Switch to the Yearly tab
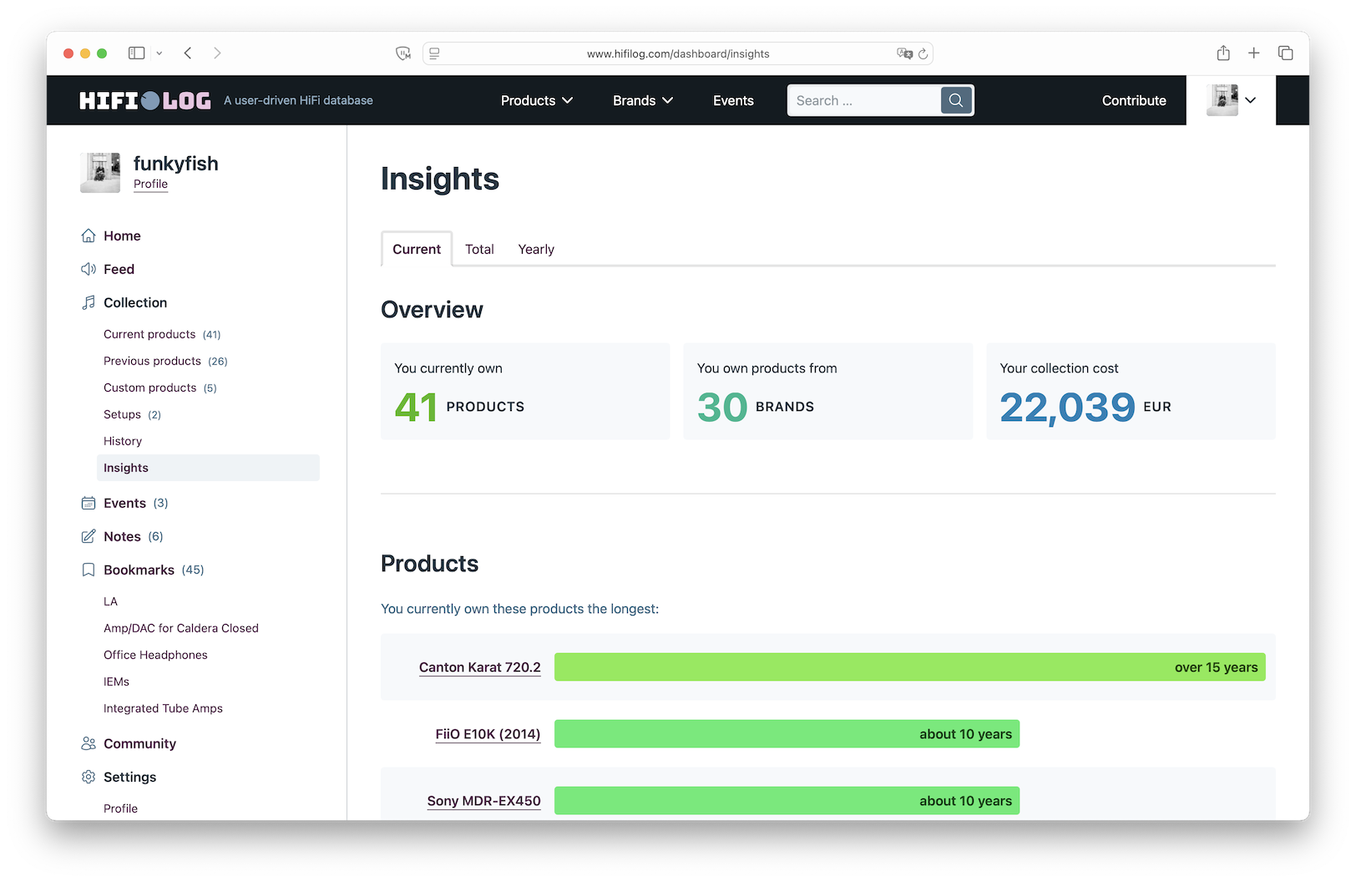Screen dimensions: 1356x882 [536, 249]
